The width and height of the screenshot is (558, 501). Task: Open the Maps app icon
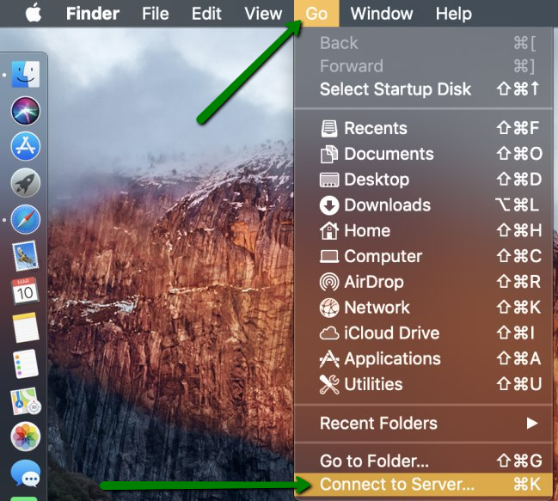(x=25, y=401)
